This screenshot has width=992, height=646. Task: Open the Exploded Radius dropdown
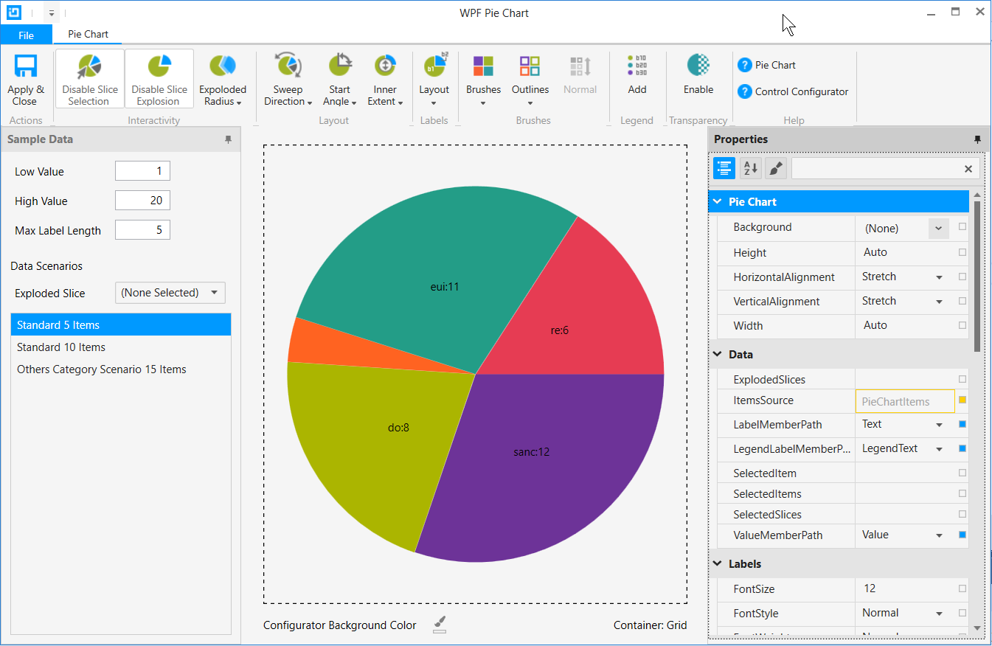click(223, 80)
